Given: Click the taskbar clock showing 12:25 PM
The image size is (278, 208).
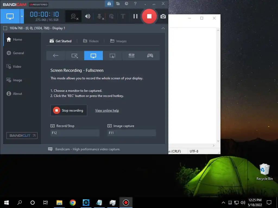Looking at the screenshot, I should (255, 203).
